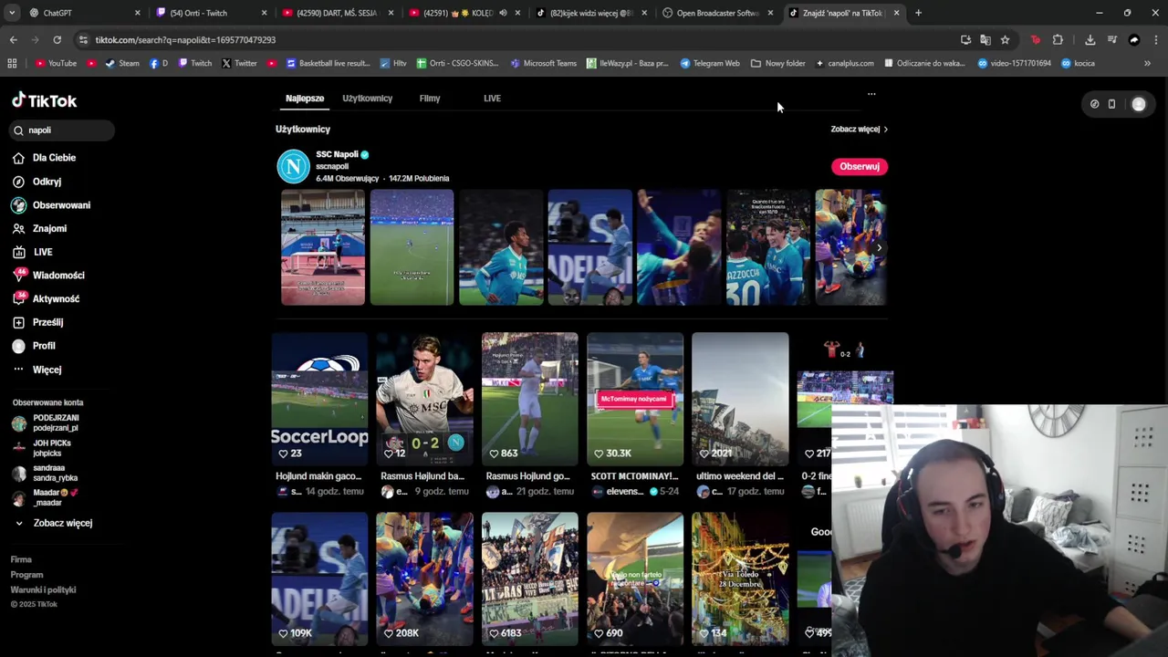Screen dimensions: 1168x657
Task: Open the Odkryj page
Action: (x=36, y=182)
